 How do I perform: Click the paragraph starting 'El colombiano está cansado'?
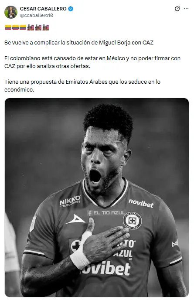pyautogui.click(x=92, y=62)
